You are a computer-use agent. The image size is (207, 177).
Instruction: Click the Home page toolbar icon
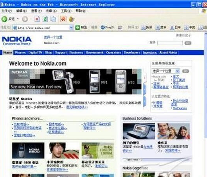point(63,19)
